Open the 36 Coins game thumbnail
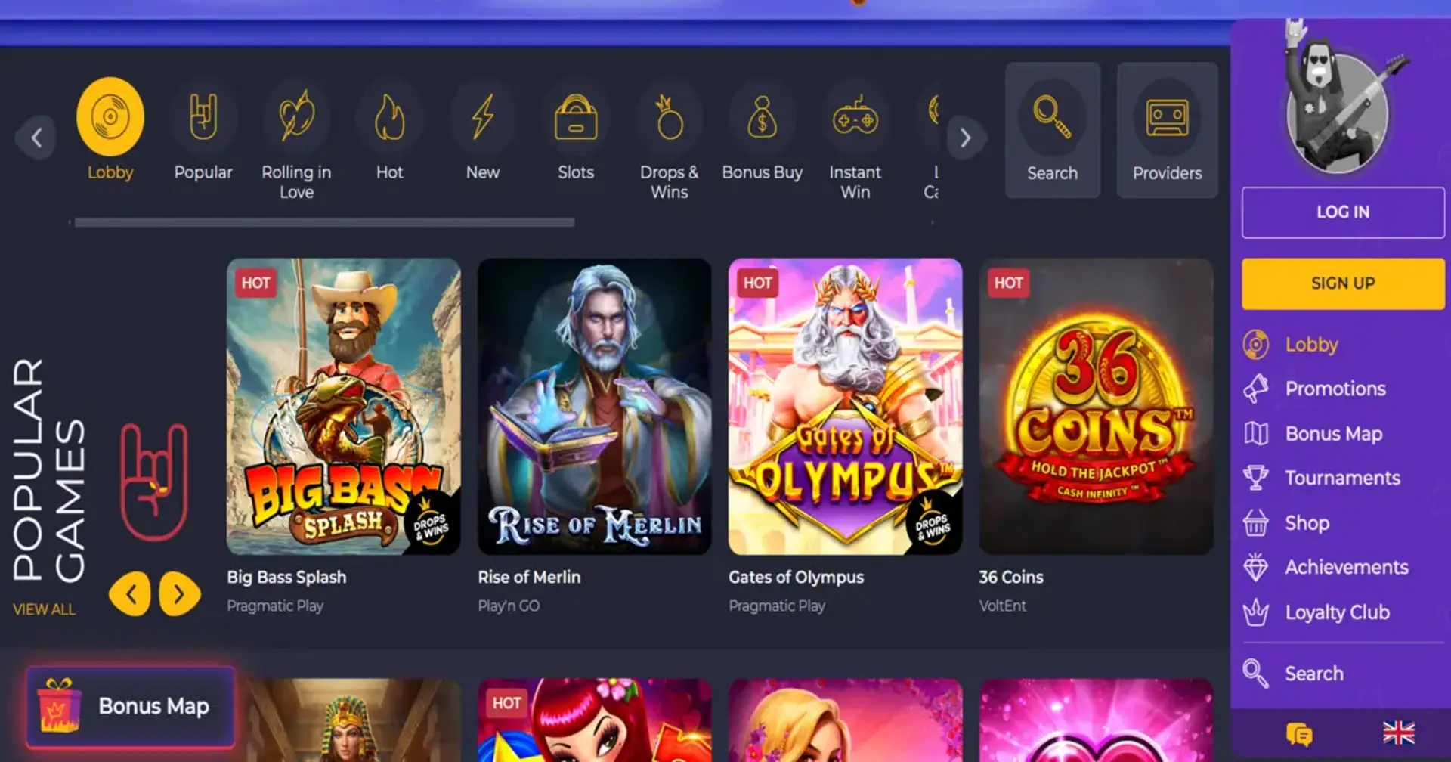Screen dimensions: 1451x762 pyautogui.click(x=1097, y=407)
